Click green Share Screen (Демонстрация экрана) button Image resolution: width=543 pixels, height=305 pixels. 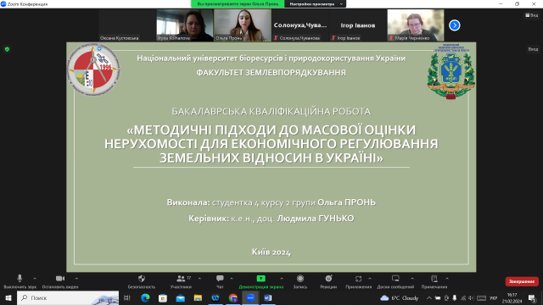coord(260,281)
